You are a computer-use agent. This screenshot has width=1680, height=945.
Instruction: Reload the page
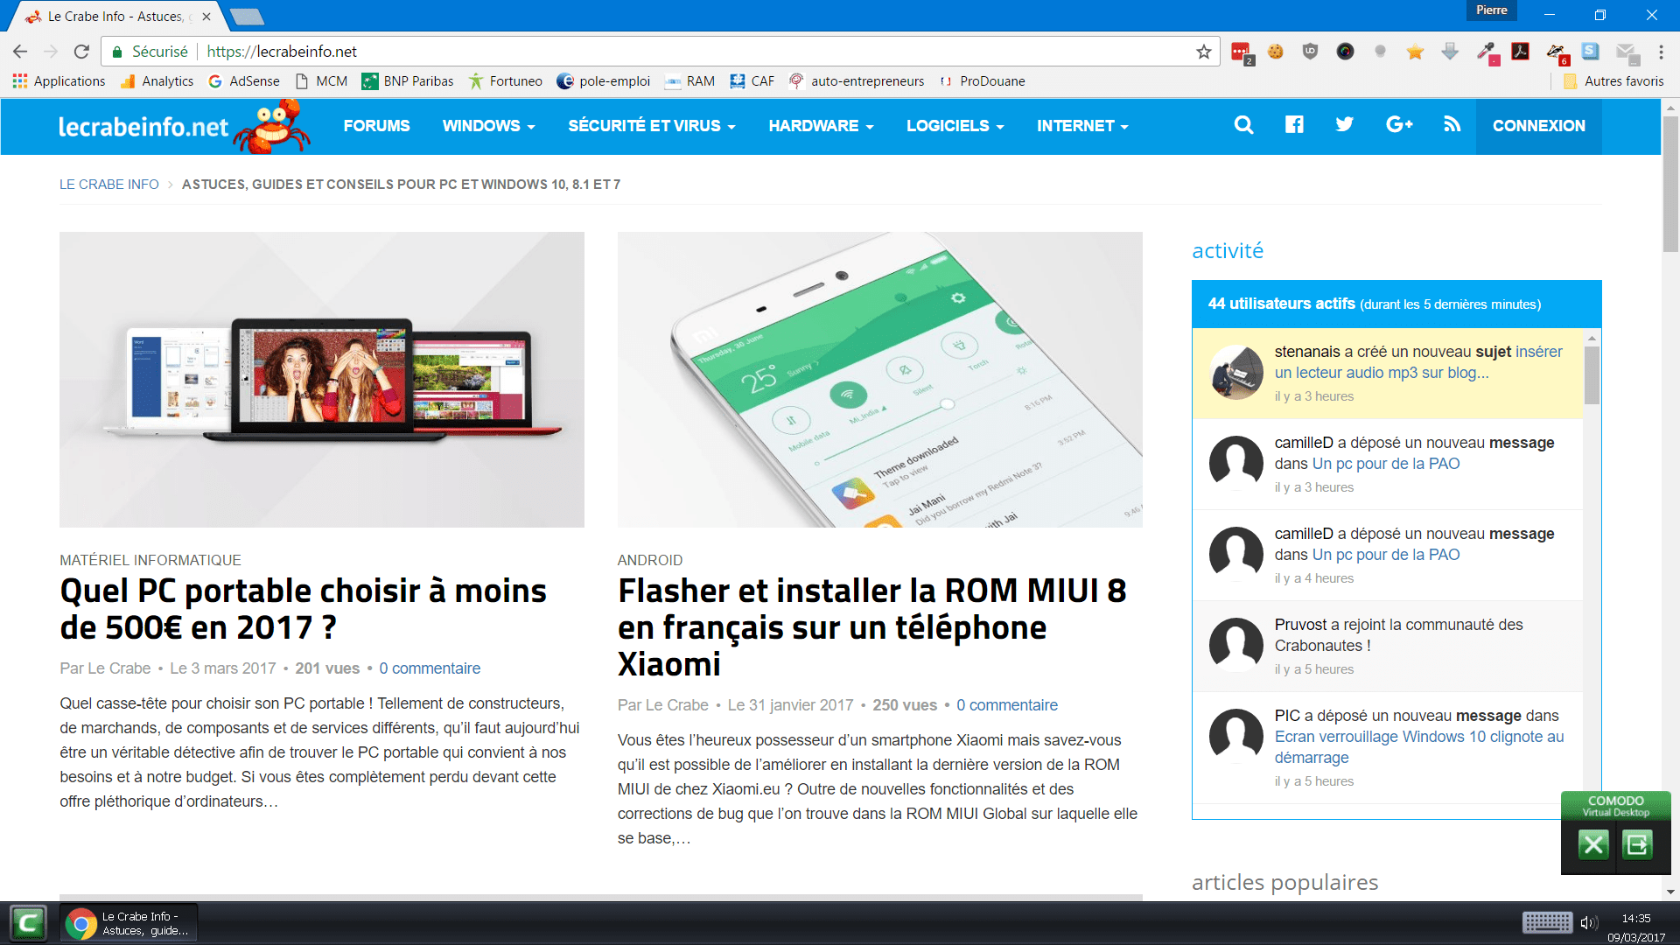tap(81, 52)
